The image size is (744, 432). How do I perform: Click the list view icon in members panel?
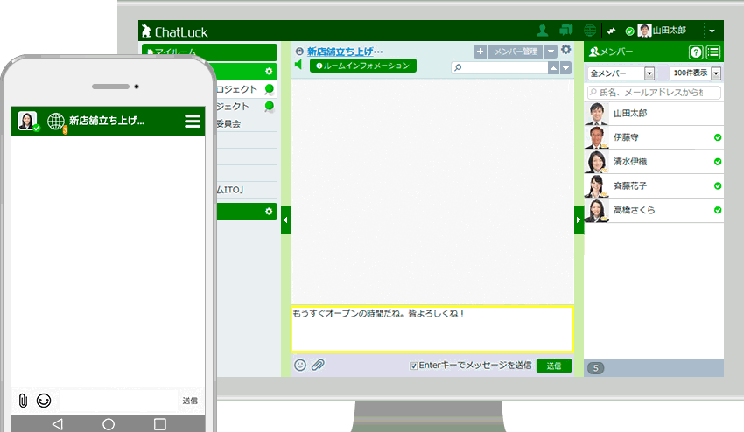point(713,52)
